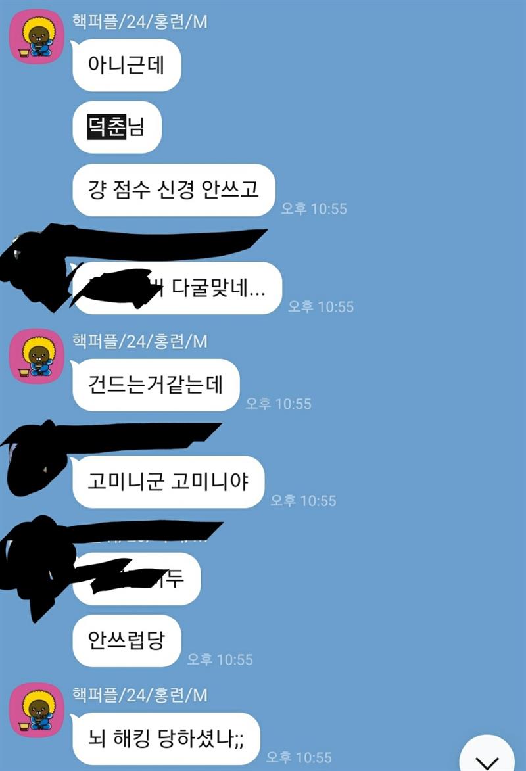Select the '건드는거같는데' message bubble
Image resolution: width=526 pixels, height=771 pixels.
pyautogui.click(x=155, y=385)
